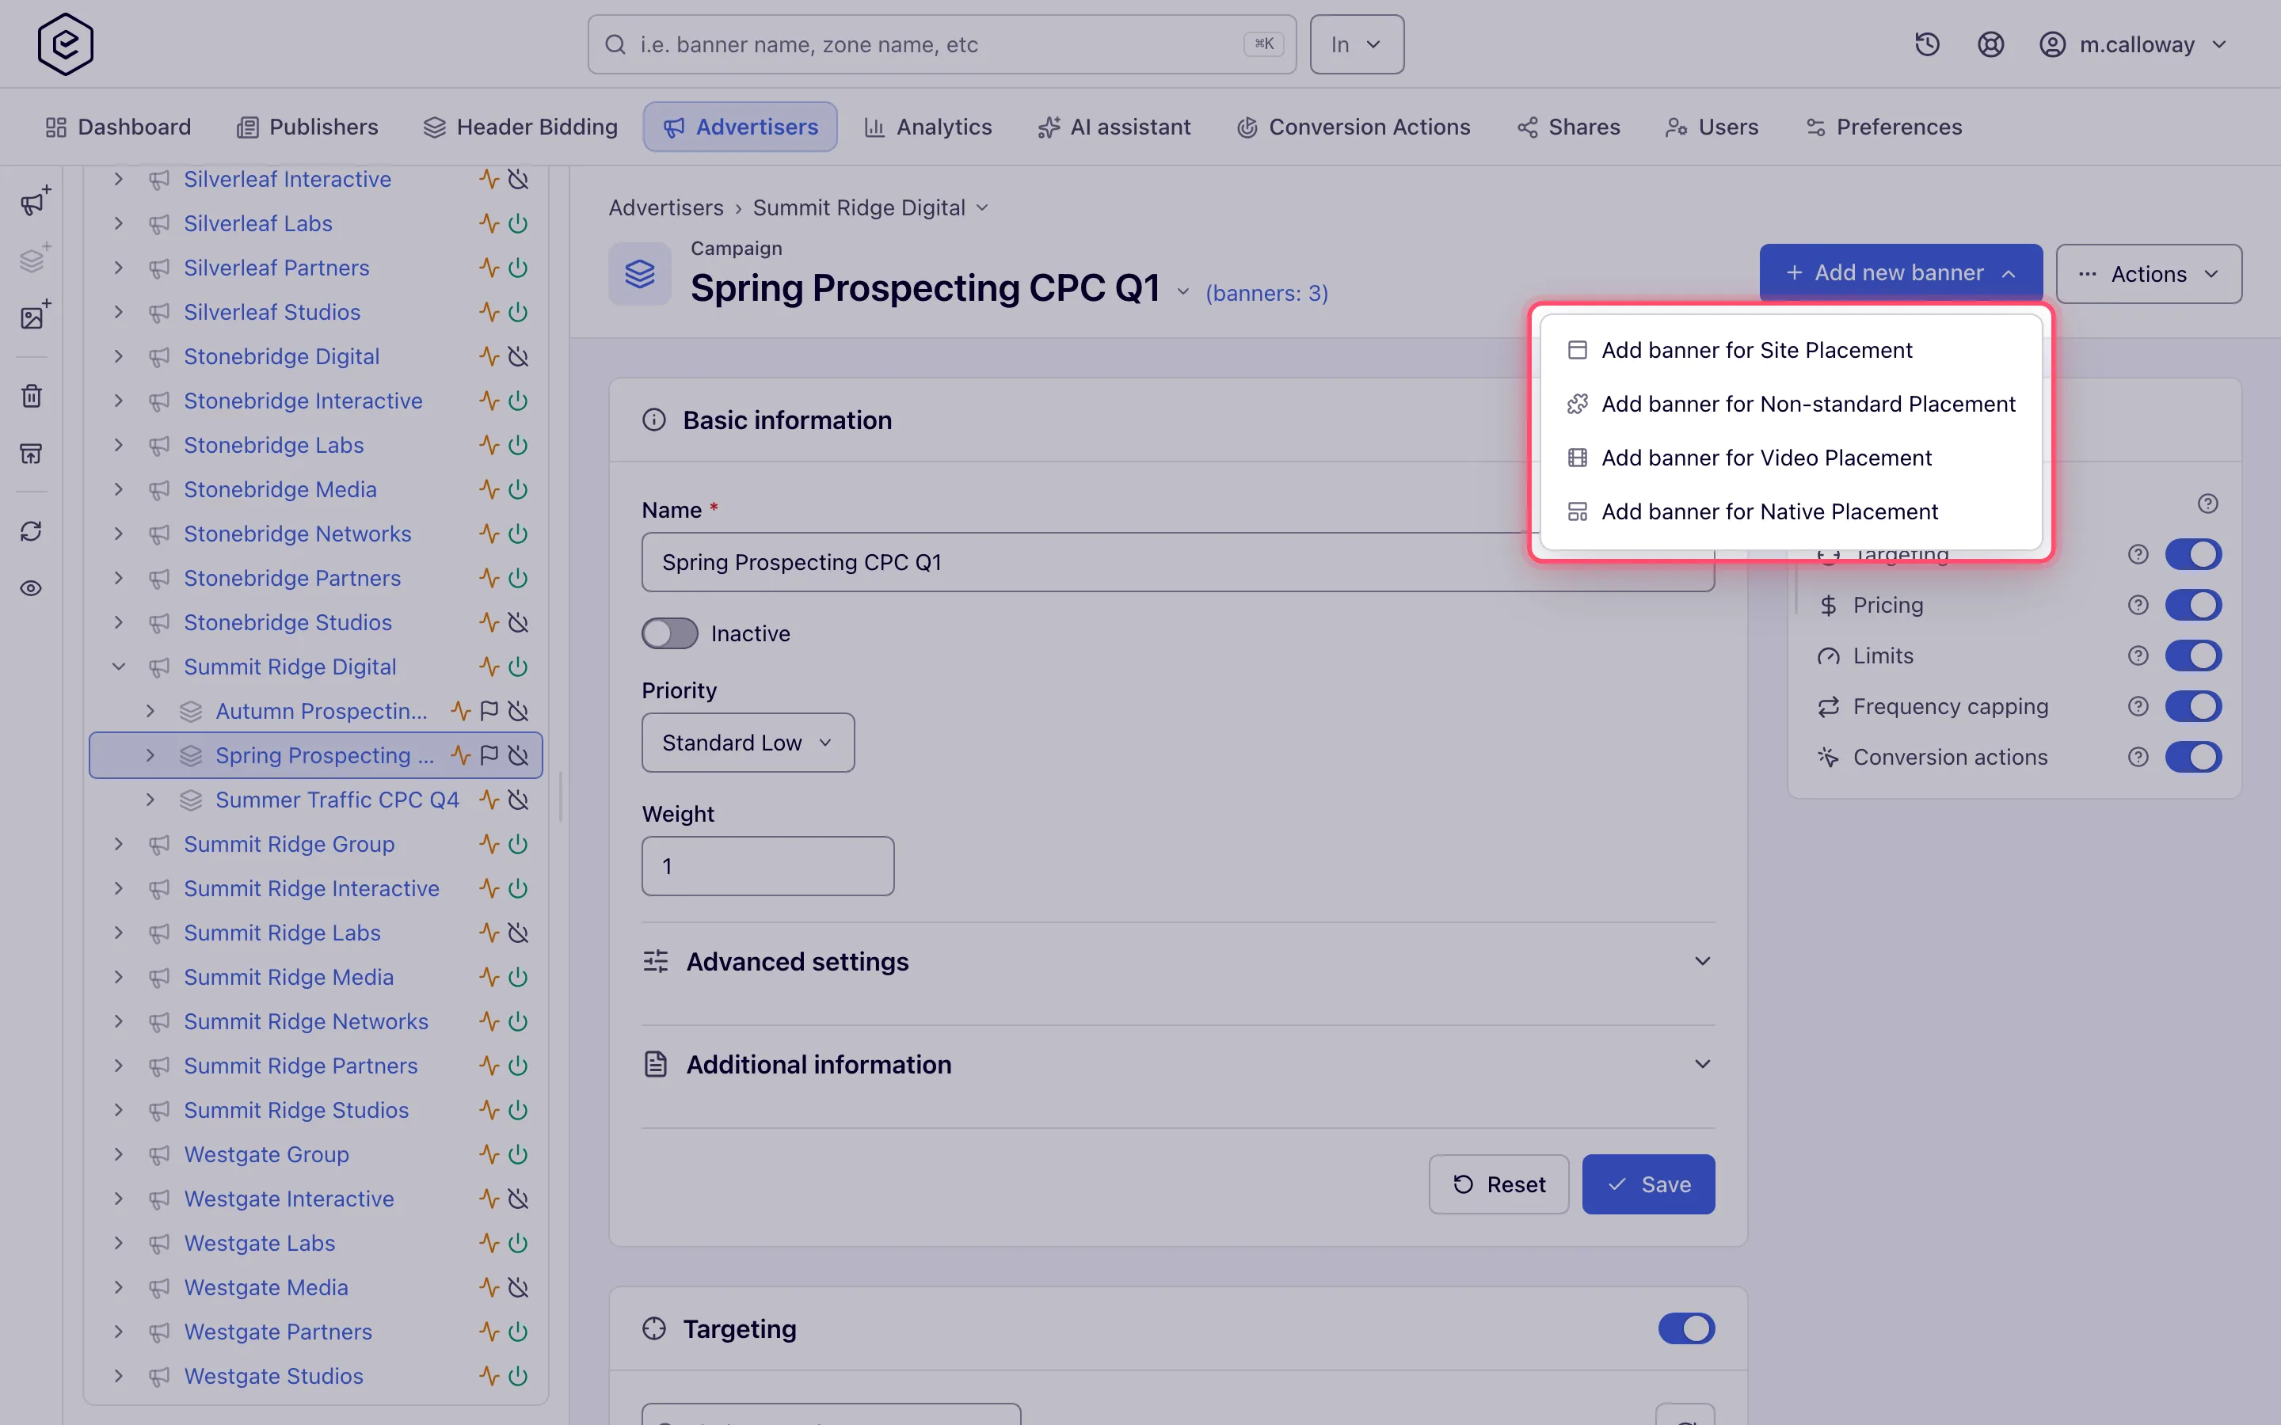Expand the Advanced settings section

point(1177,961)
